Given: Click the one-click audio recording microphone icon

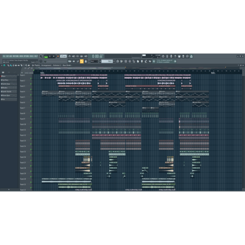Looking at the screenshot, I should [171, 56].
